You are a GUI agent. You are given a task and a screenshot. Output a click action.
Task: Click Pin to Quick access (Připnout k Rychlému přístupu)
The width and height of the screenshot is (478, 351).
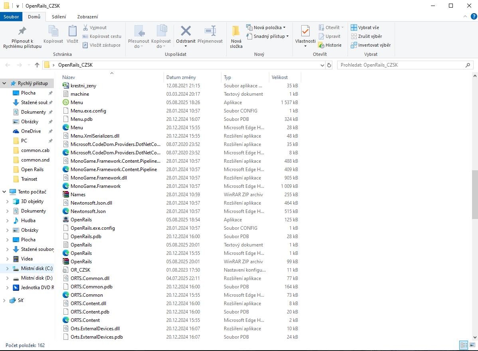pos(22,37)
